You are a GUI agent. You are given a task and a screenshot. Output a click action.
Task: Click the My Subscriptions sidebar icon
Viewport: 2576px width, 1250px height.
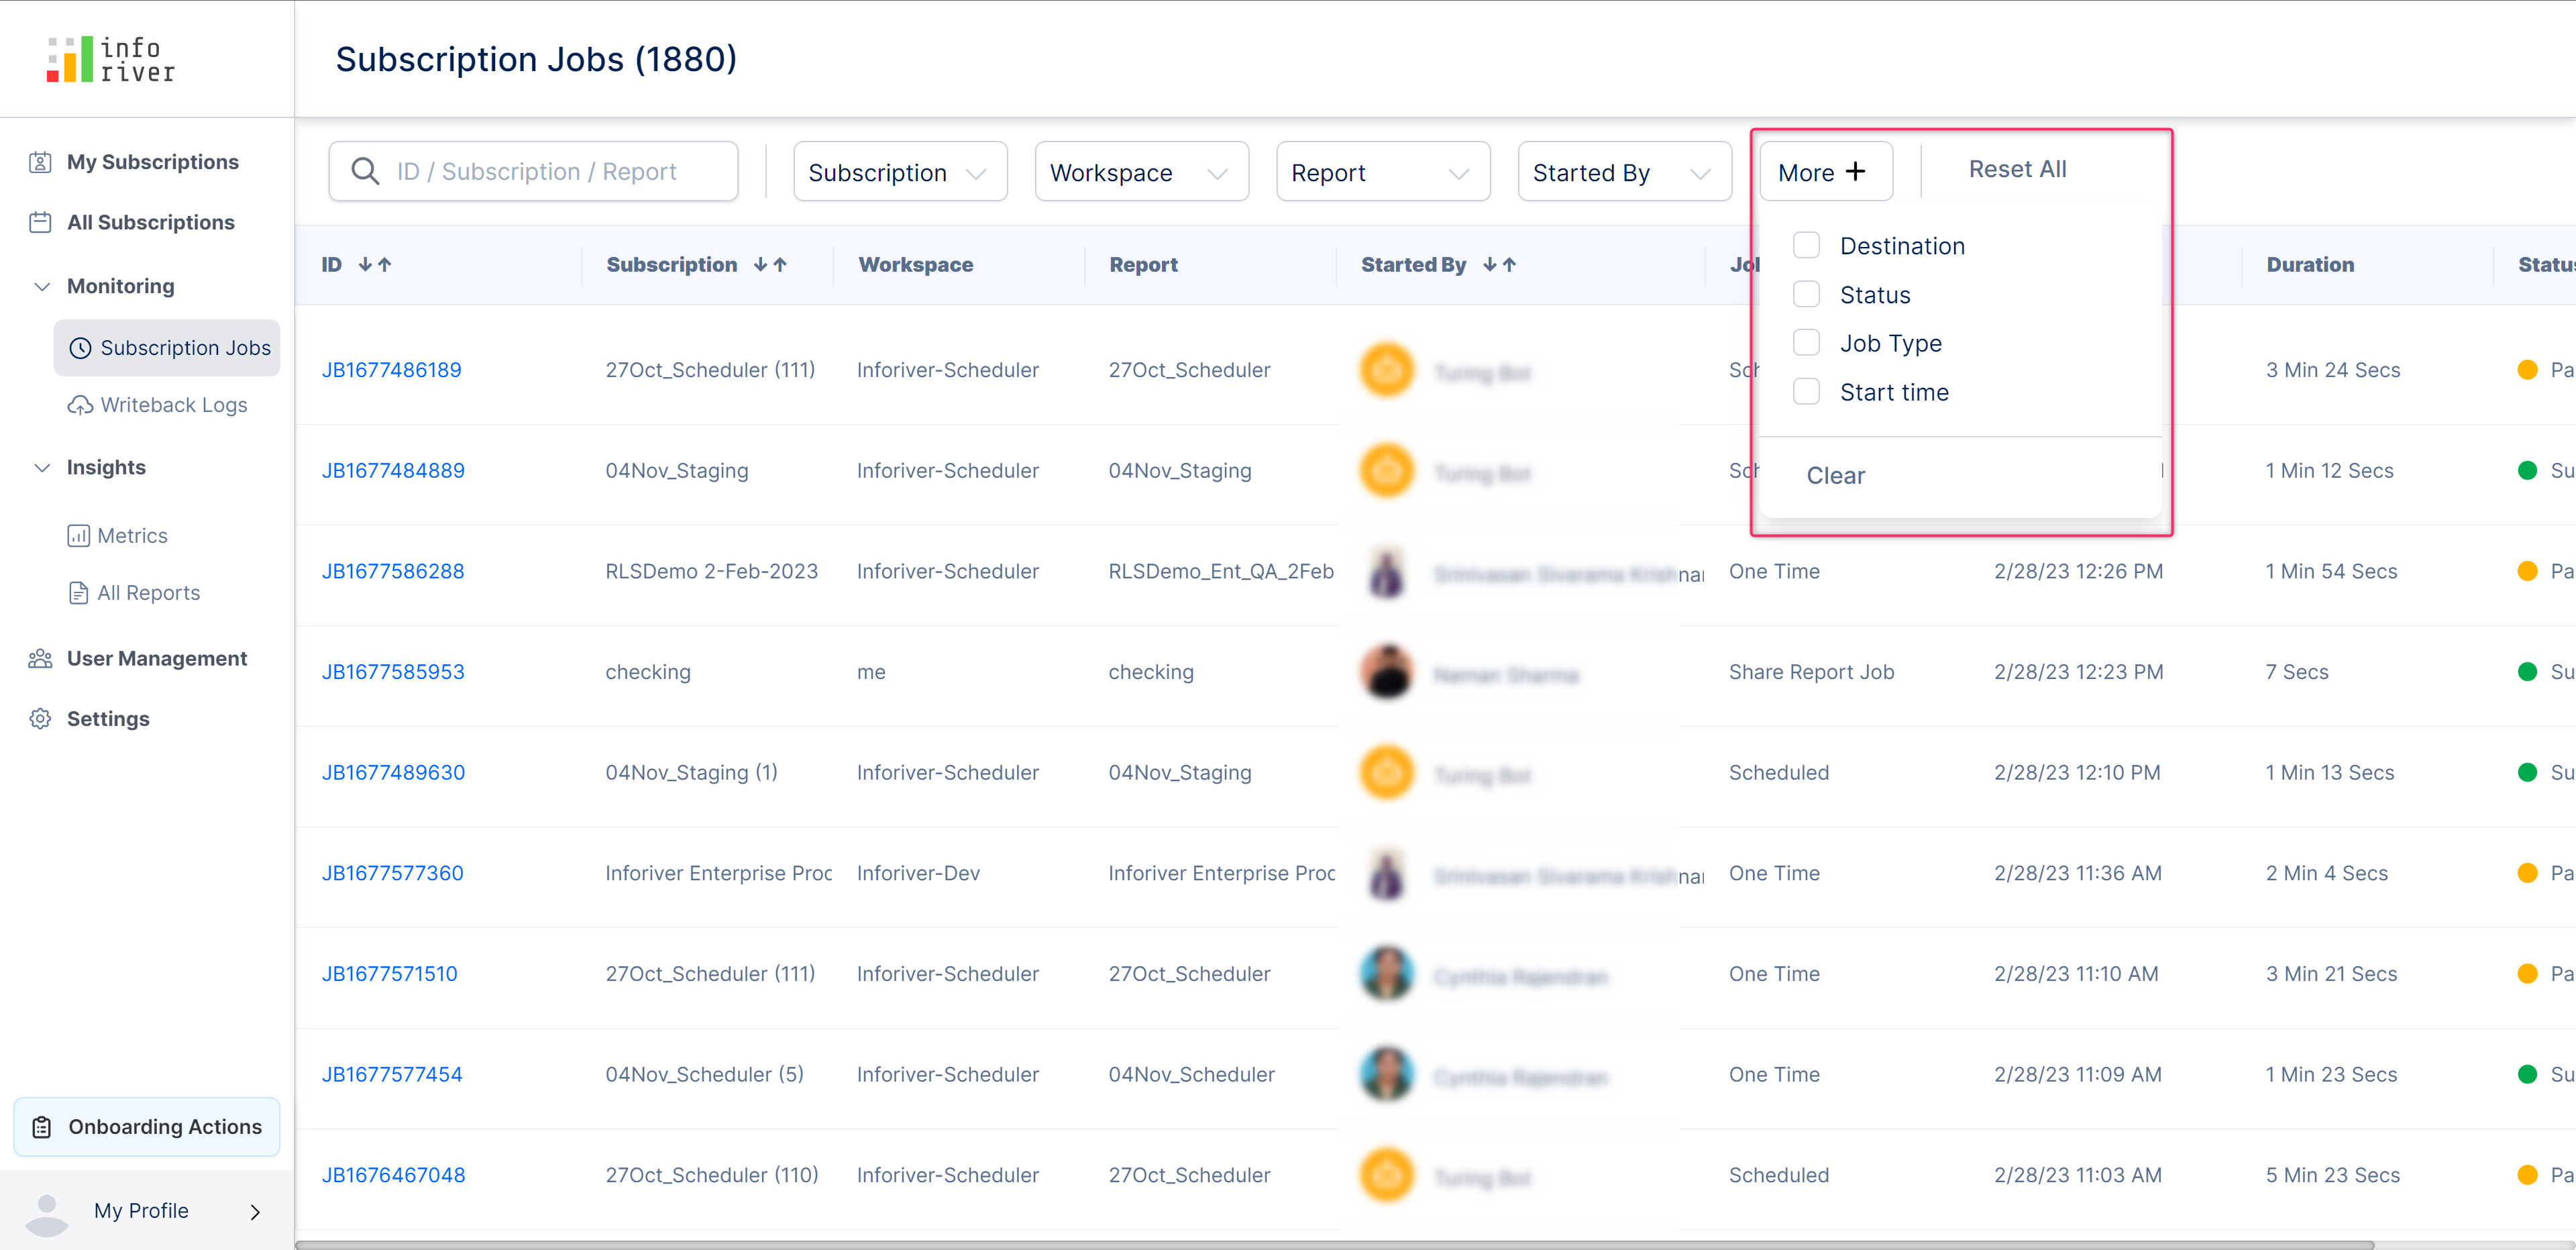40,162
